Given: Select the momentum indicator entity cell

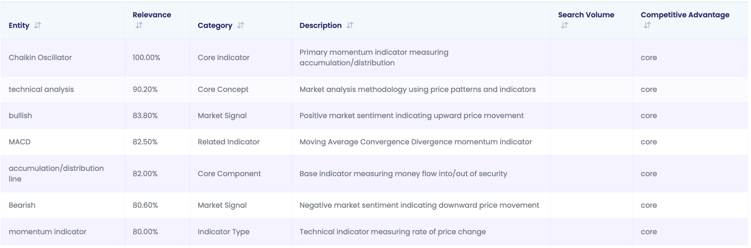Looking at the screenshot, I should pos(47,231).
